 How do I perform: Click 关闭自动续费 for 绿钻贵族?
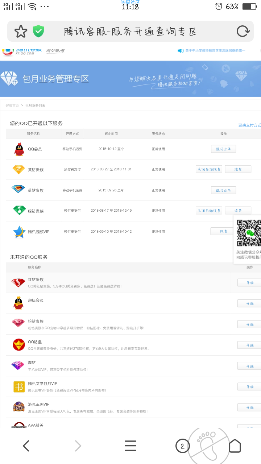click(x=209, y=211)
